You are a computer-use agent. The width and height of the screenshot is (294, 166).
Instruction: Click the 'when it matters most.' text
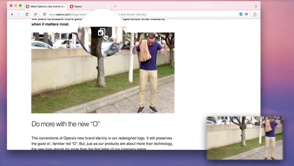tap(50, 24)
